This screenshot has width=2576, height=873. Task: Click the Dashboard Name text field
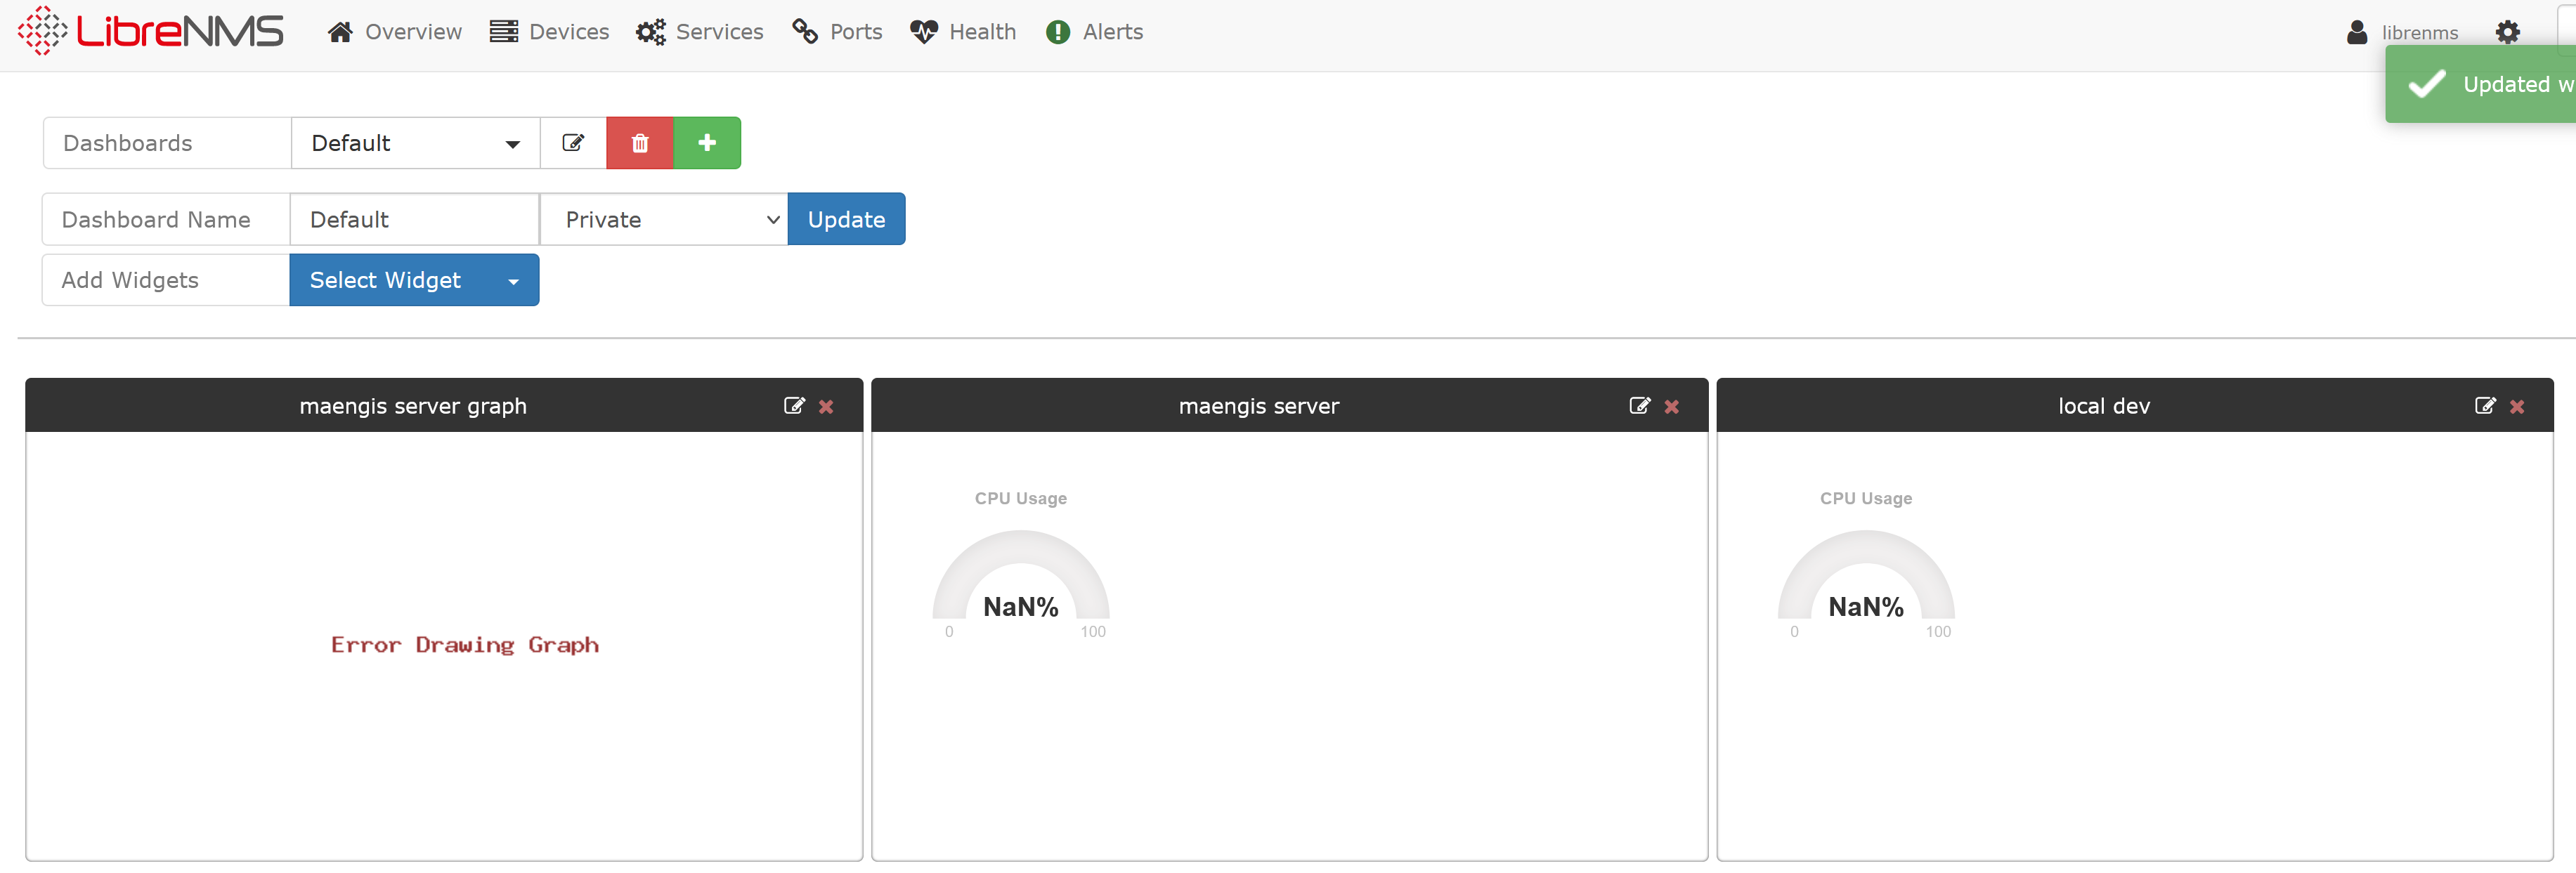point(414,219)
